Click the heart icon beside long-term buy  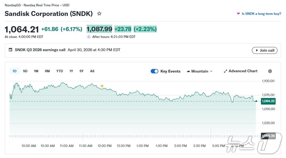(x=238, y=13)
